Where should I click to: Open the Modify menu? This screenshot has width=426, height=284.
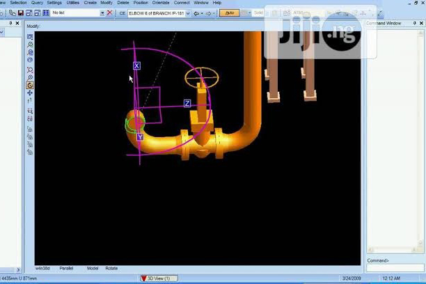(x=106, y=3)
